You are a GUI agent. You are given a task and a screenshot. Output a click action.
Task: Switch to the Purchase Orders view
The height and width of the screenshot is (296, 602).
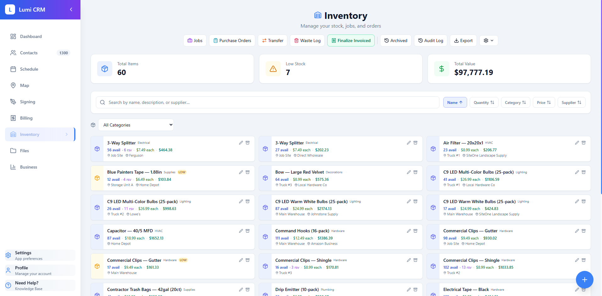[x=232, y=40]
